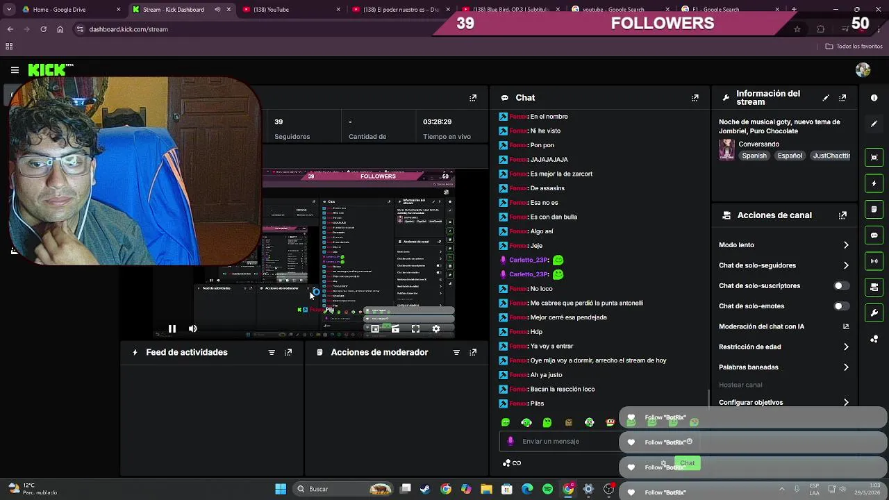
Task: Mute the stream preview volume
Action: point(193,329)
